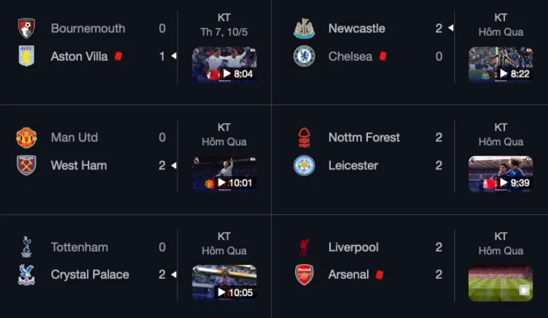Play the Bournemouth vs Aston Villa highlights video
Viewport: 548px width, 318px height.
[225, 64]
